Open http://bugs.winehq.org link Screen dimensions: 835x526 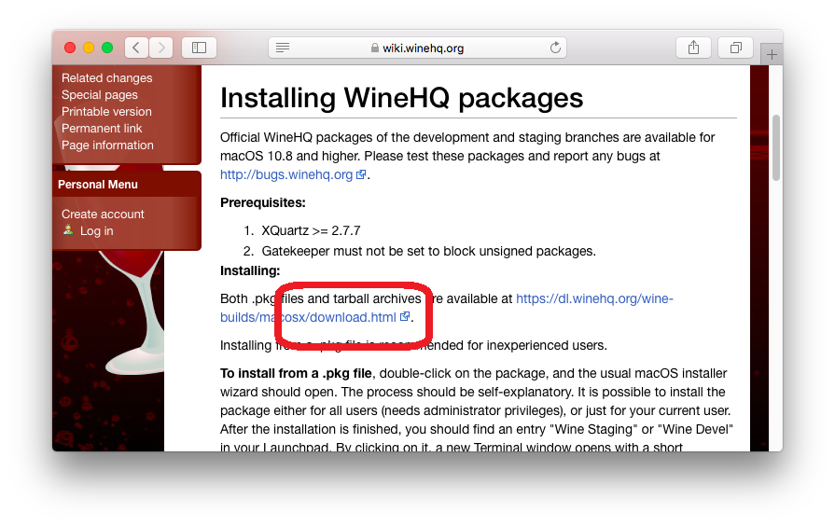293,174
